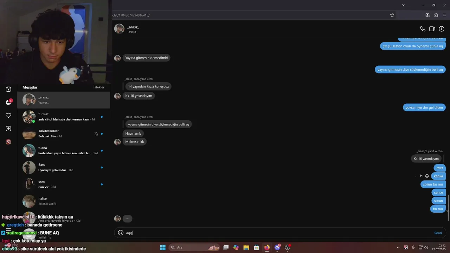450x253 pixels.
Task: Click _arasz_ username in chat header
Action: click(x=133, y=27)
